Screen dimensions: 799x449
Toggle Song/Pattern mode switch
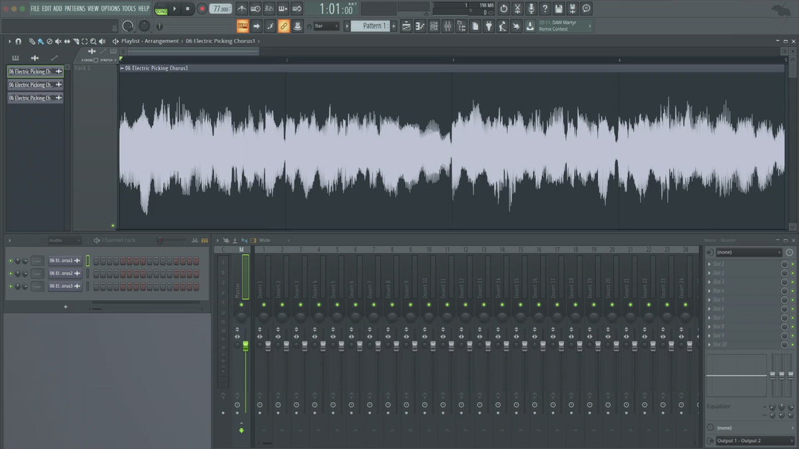pos(160,9)
